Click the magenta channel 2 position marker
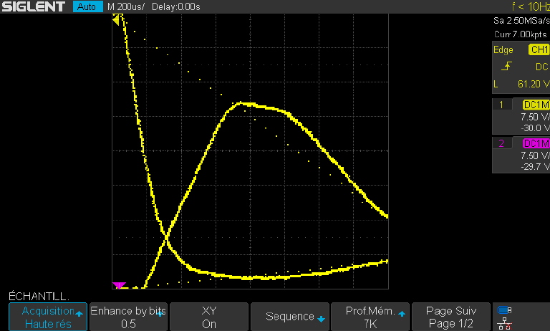This screenshot has height=331, width=550. pos(120,285)
